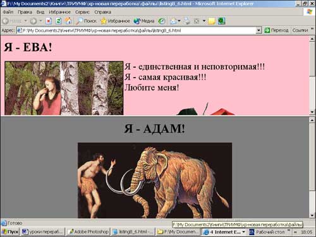The width and height of the screenshot is (316, 237).
Task: Open the Избранное menu in menu bar
Action: [59, 12]
